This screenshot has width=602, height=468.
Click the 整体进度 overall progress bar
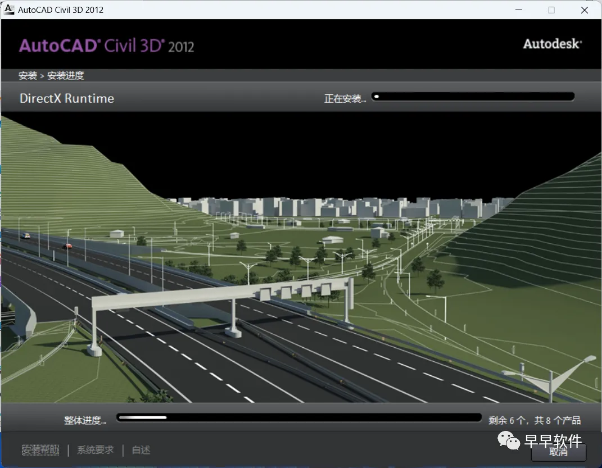tap(298, 417)
